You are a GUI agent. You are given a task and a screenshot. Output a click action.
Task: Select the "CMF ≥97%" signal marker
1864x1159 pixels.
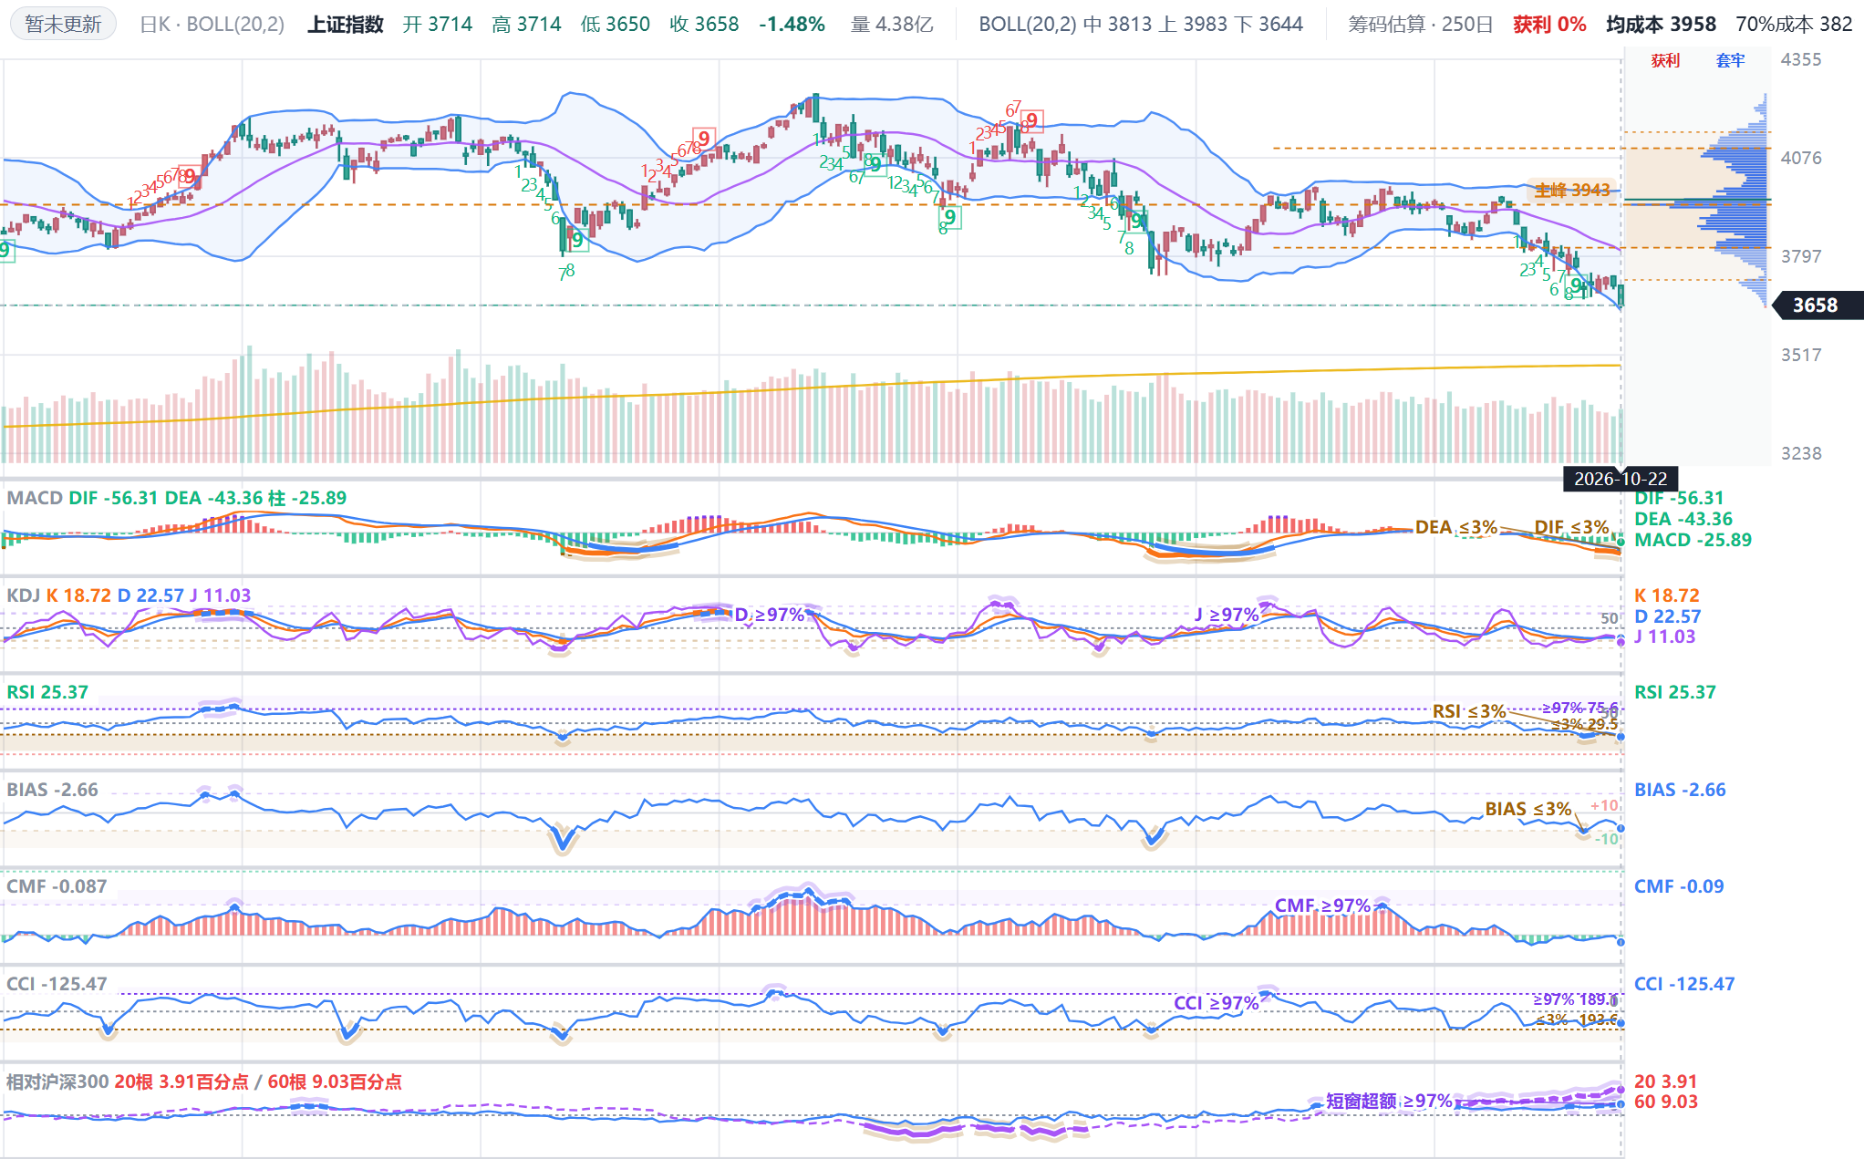click(1322, 905)
